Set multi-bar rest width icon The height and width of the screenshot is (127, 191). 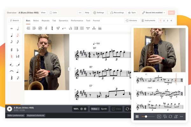click(94, 28)
